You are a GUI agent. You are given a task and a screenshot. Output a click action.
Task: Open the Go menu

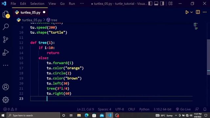click(x=62, y=4)
